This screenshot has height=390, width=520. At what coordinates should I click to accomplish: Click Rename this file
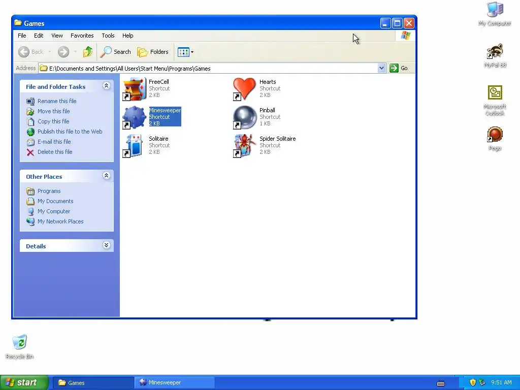coord(57,101)
